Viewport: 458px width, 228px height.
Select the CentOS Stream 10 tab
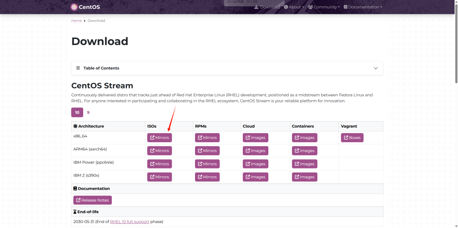coord(77,112)
